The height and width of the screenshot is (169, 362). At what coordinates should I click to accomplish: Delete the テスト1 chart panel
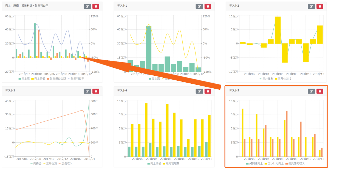click(x=208, y=6)
